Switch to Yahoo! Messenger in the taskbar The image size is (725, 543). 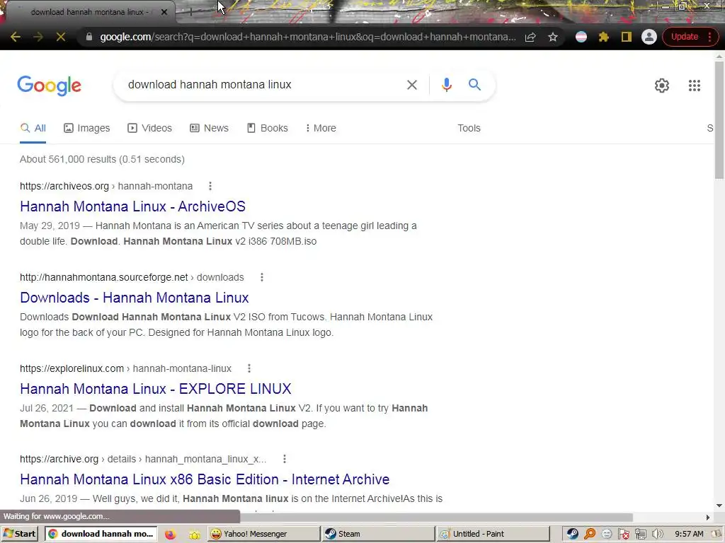(263, 534)
